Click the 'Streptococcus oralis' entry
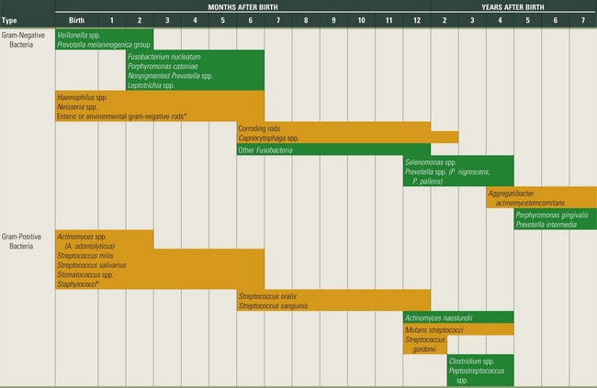Screen dimensions: 597x388 pos(267,296)
